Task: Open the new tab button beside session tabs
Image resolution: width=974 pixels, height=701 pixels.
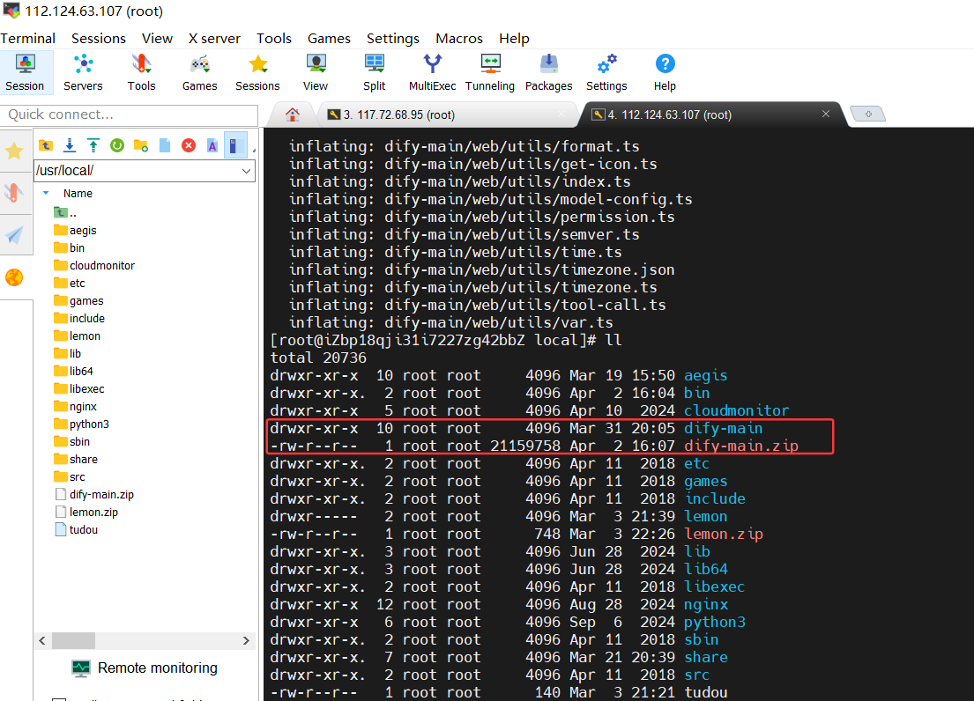Action: pos(867,114)
